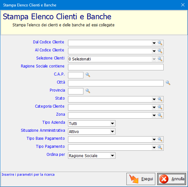Search C.A.P. using magnifier icon

click(x=88, y=75)
